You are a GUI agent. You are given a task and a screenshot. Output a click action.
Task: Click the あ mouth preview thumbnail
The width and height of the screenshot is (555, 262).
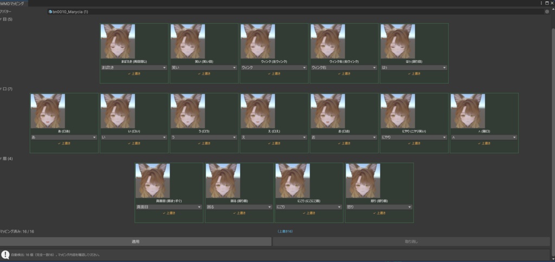pyautogui.click(x=48, y=111)
